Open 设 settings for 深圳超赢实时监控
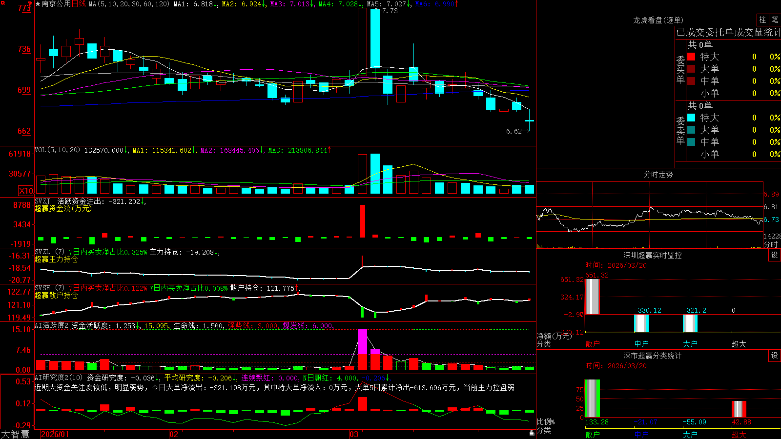The width and height of the screenshot is (781, 439). tap(775, 255)
